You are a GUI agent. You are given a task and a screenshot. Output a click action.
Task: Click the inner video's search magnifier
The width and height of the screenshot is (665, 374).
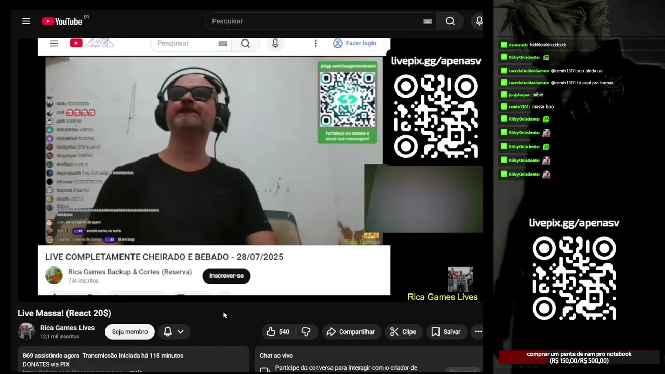coord(245,44)
